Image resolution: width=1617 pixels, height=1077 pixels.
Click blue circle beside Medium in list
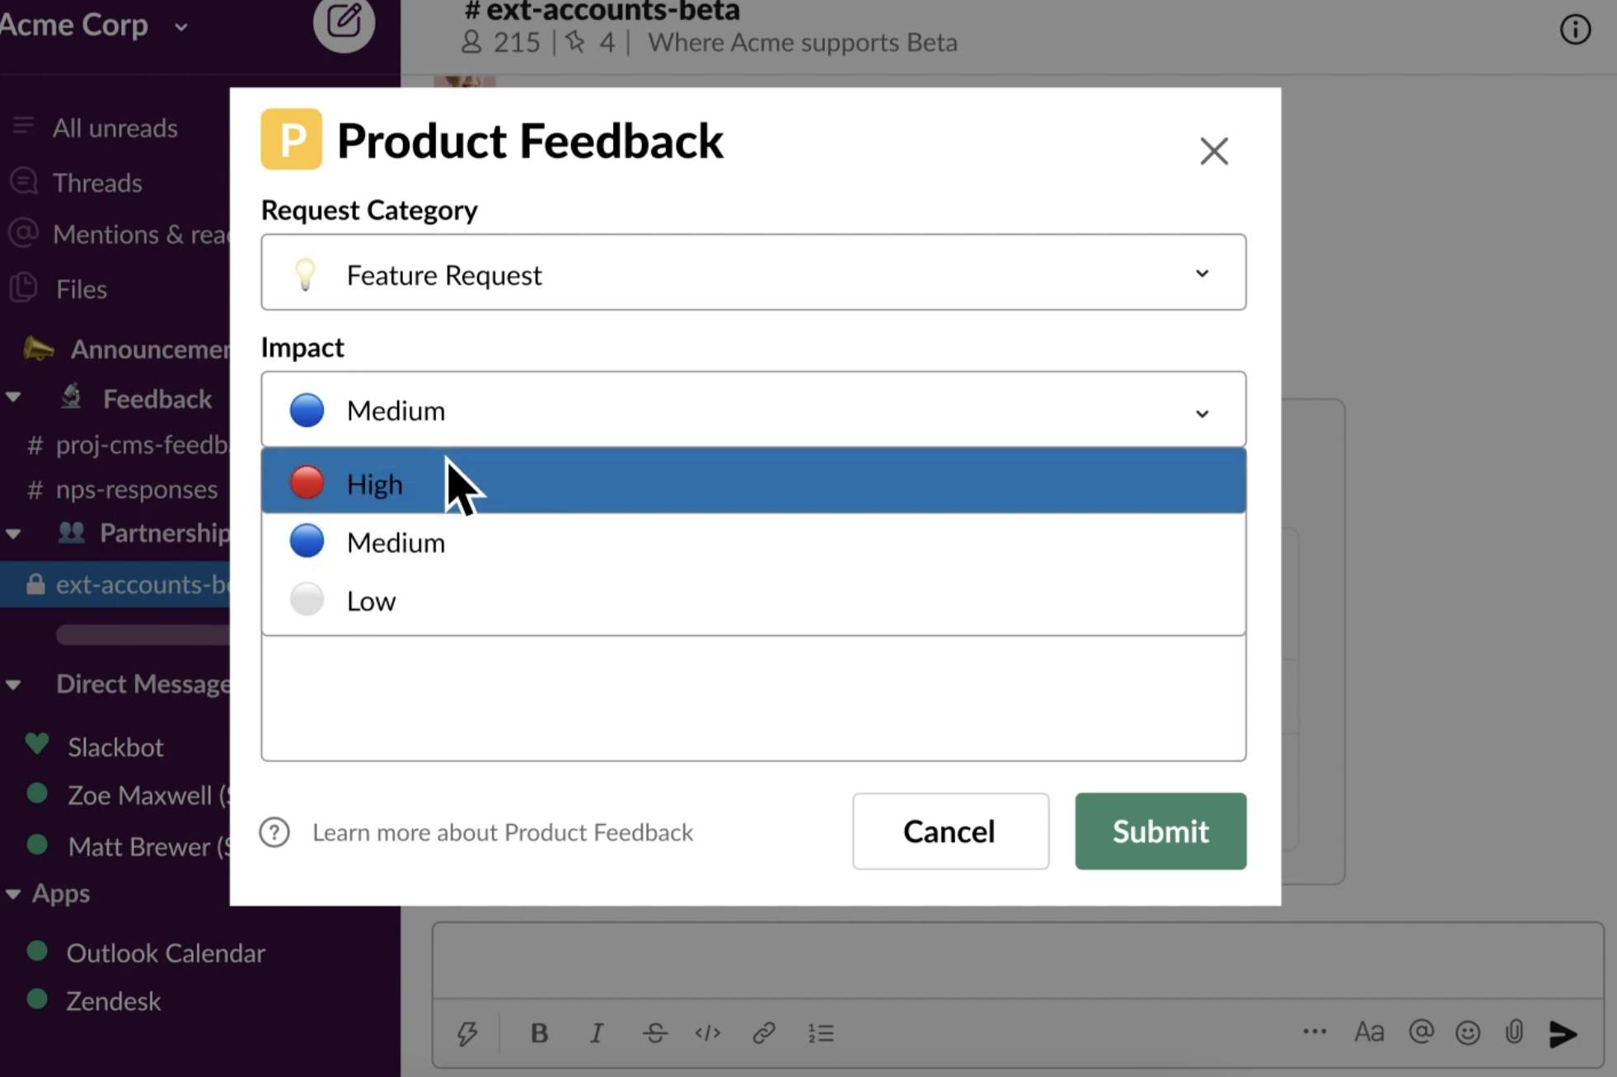pyautogui.click(x=307, y=541)
